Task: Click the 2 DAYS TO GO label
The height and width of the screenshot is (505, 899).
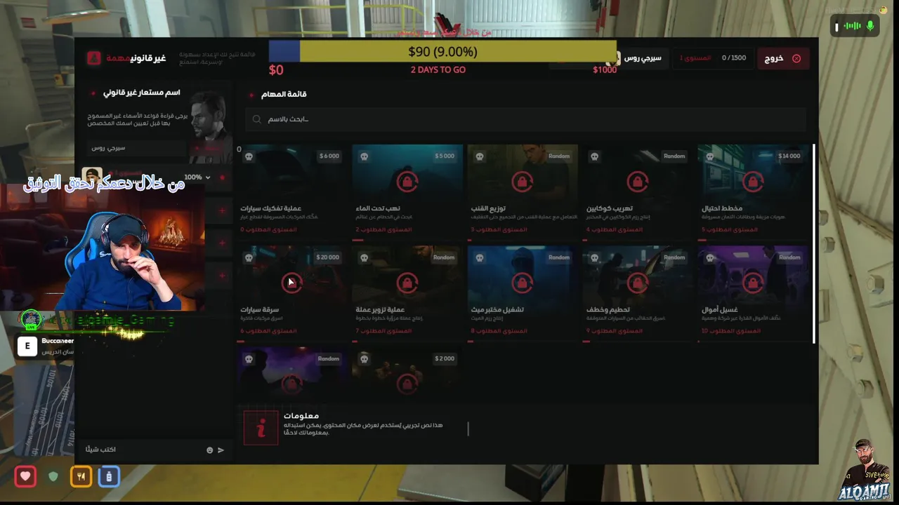Action: click(438, 70)
